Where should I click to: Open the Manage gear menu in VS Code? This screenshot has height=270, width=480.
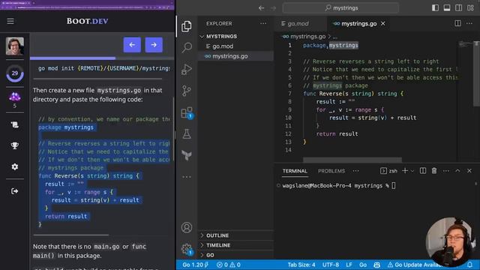click(x=187, y=249)
